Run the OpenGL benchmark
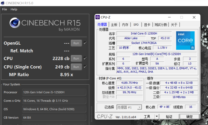The height and width of the screenshot is (125, 208). pyautogui.click(x=76, y=43)
